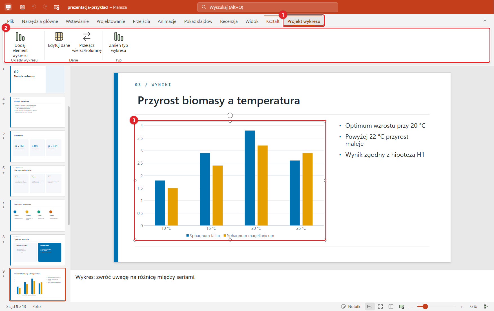Click Polski language in status bar
494x311 pixels.
point(37,306)
